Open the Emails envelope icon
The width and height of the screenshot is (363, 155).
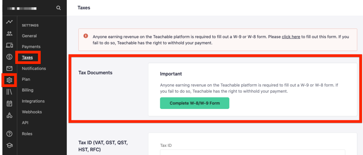coord(10,68)
